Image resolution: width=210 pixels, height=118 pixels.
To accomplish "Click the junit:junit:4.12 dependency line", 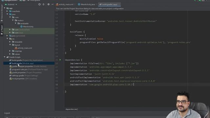I will tap(93, 74).
